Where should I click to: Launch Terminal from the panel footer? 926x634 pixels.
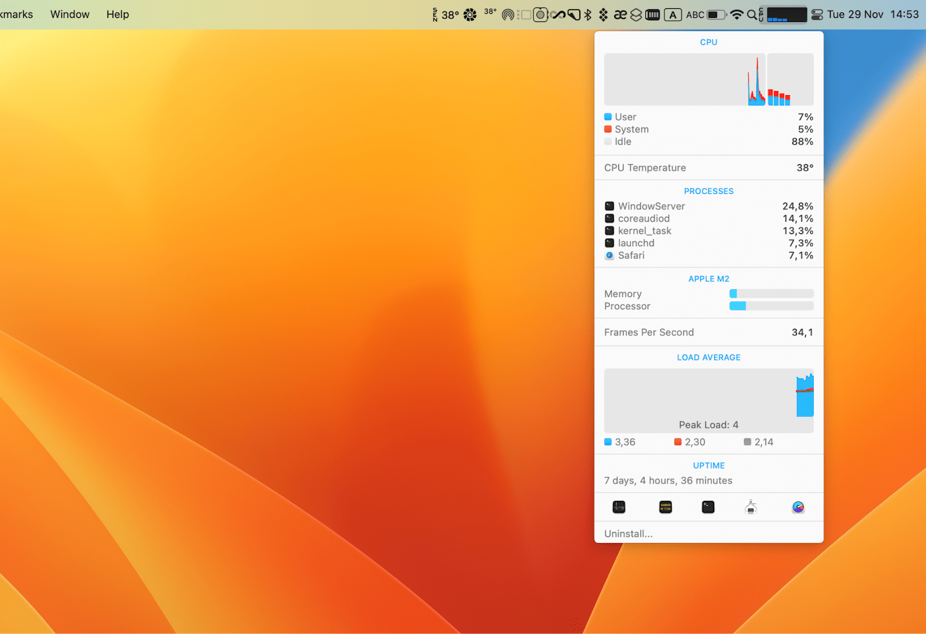(x=708, y=507)
